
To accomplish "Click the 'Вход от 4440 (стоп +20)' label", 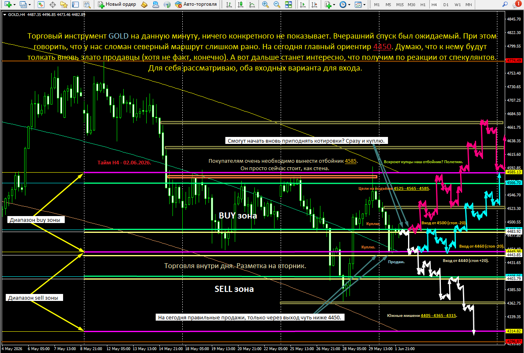I will [466, 260].
